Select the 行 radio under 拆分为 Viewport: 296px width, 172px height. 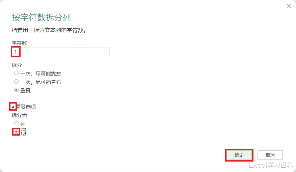tap(17, 132)
